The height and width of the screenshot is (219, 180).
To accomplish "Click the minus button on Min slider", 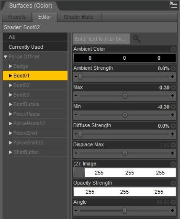I will (76, 115).
